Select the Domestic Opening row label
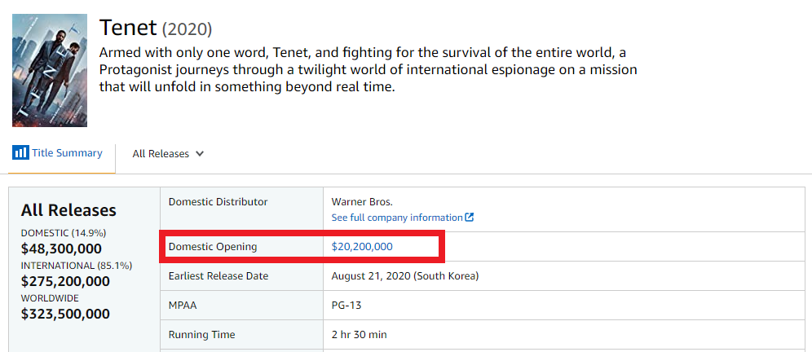This screenshot has height=352, width=812. point(212,246)
